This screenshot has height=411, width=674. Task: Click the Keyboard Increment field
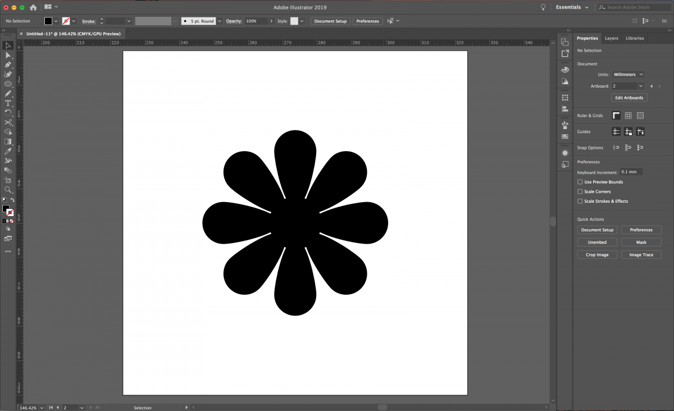[x=631, y=172]
